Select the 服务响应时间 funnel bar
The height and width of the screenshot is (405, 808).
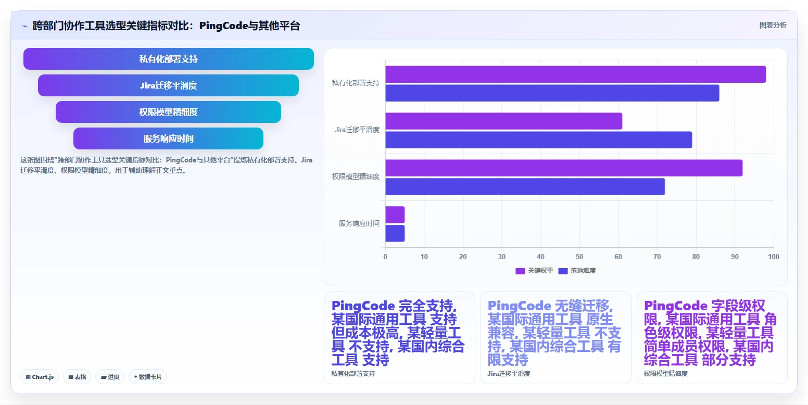168,138
